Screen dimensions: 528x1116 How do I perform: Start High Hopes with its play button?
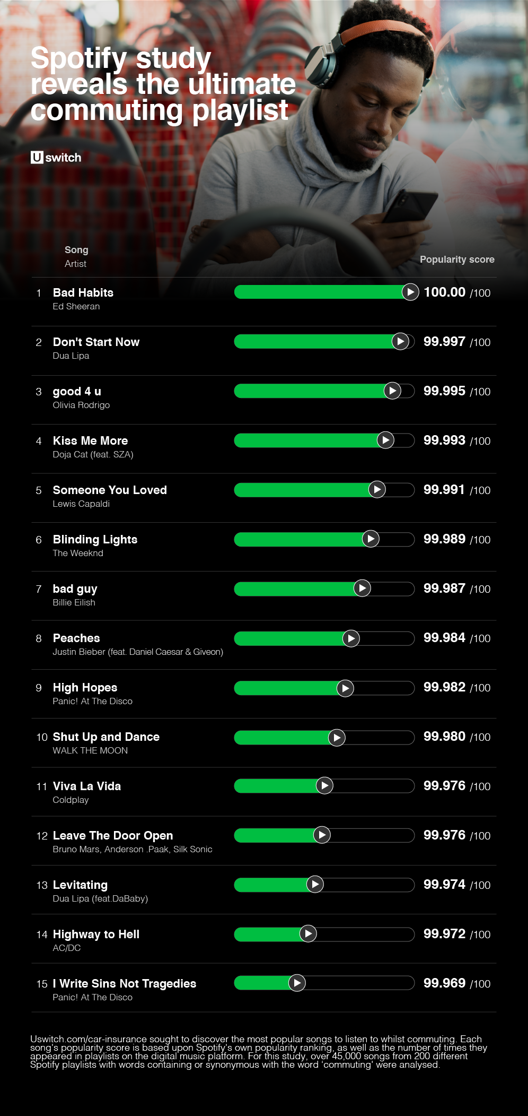(x=345, y=688)
